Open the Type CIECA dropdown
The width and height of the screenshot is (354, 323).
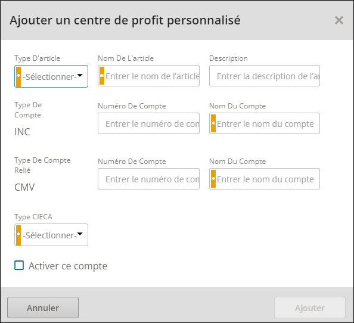(51, 235)
